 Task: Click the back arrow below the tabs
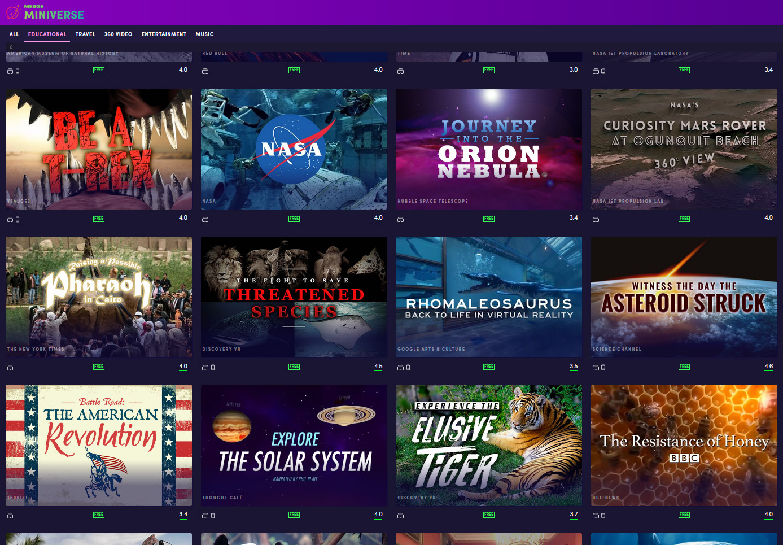click(x=11, y=47)
